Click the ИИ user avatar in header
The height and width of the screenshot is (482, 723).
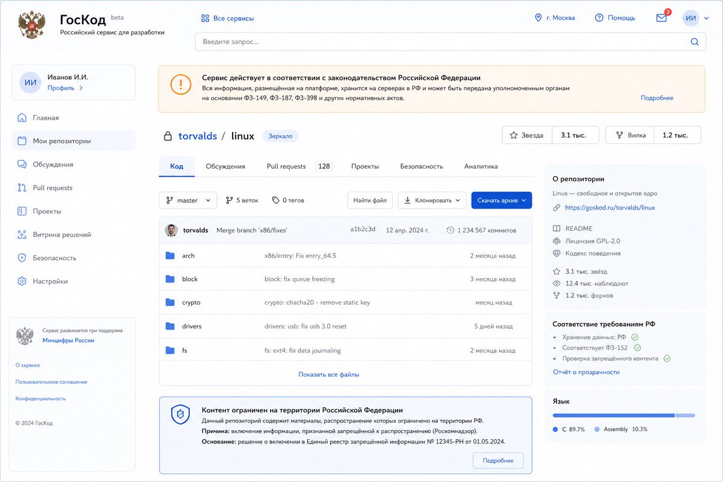pyautogui.click(x=690, y=18)
